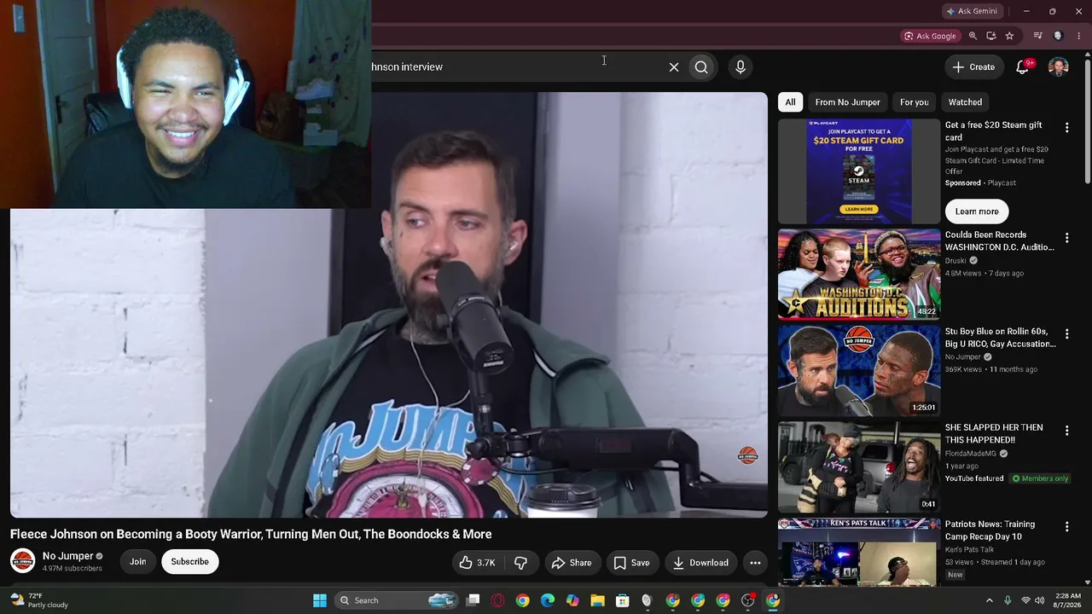1092x614 pixels.
Task: Clear the YouTube search box text
Action: (x=674, y=67)
